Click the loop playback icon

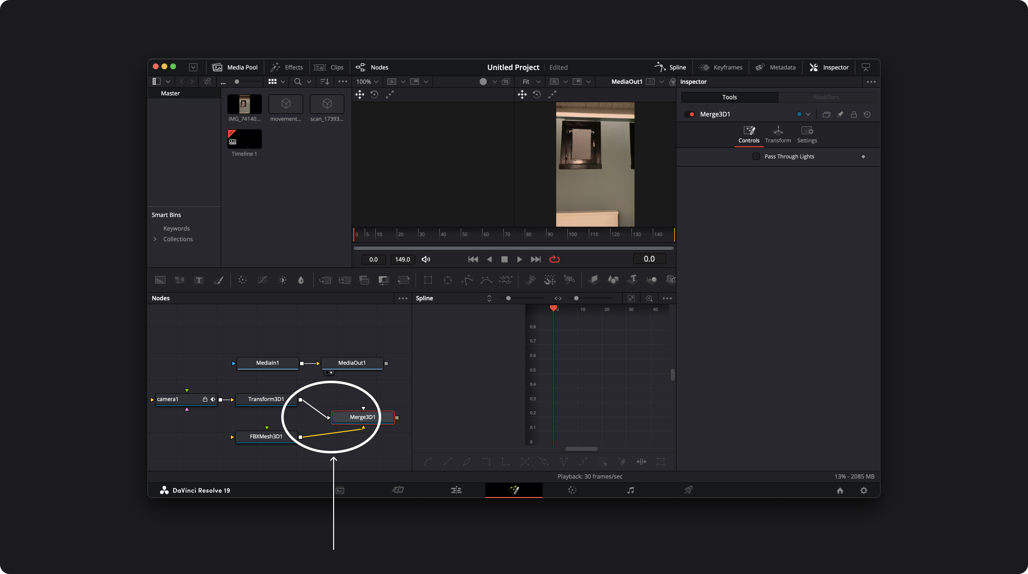click(554, 260)
